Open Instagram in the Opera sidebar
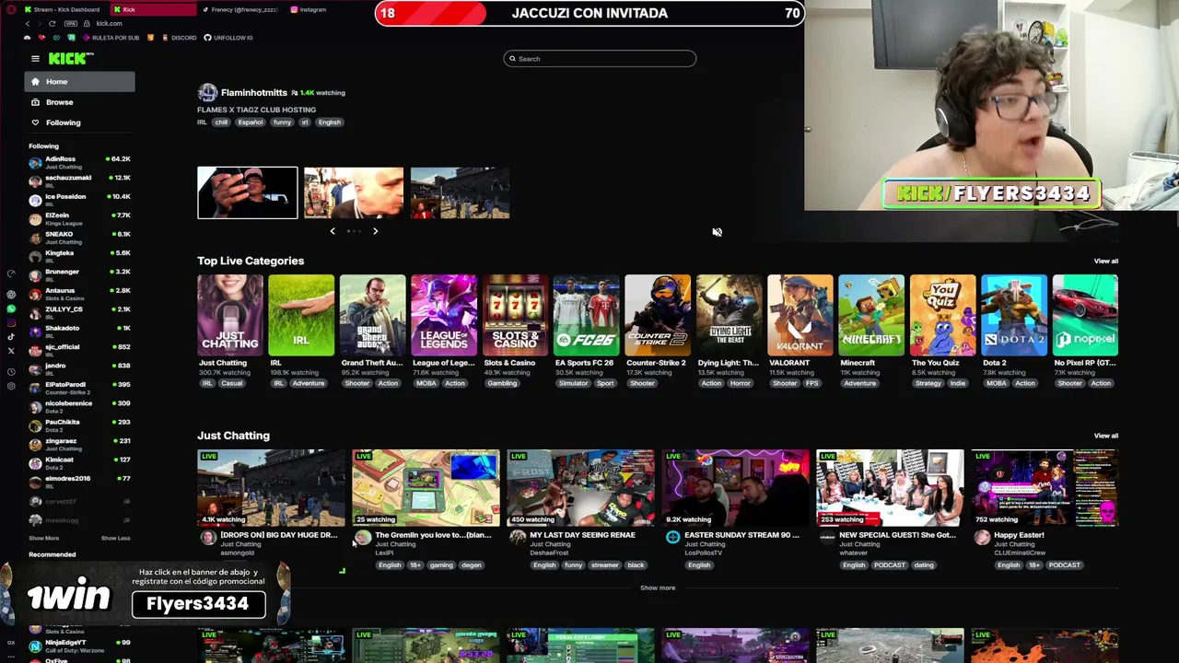 click(x=11, y=323)
